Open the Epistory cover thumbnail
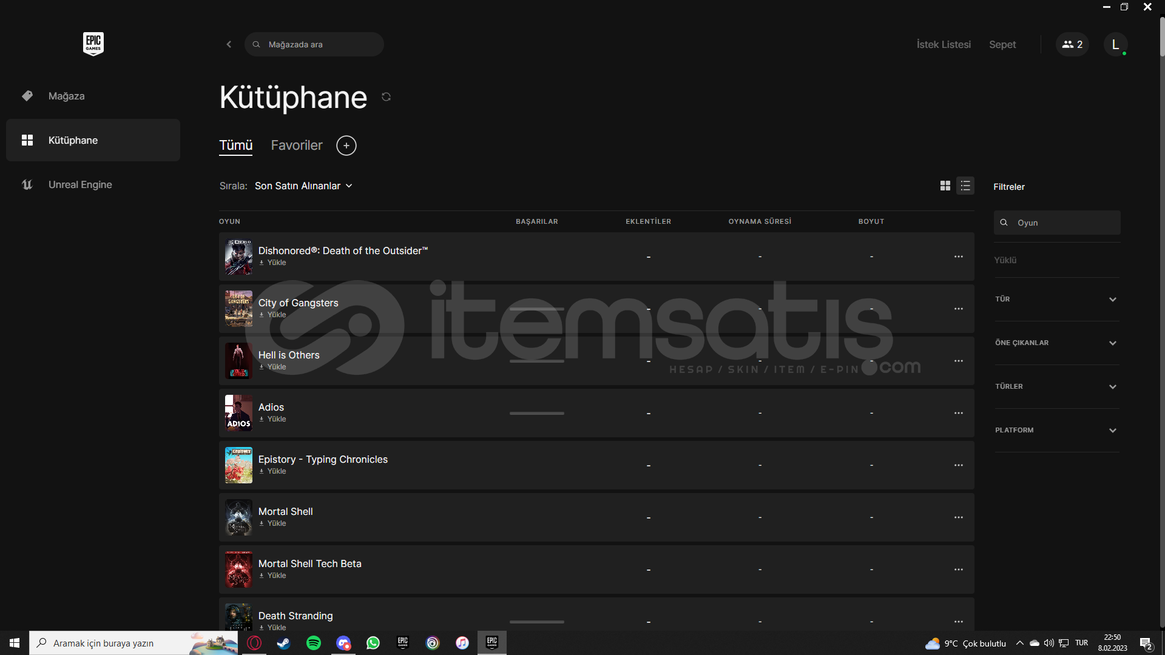This screenshot has height=655, width=1165. [x=238, y=465]
